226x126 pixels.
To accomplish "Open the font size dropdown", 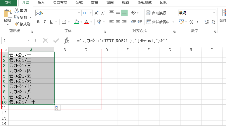I will [x=91, y=13].
